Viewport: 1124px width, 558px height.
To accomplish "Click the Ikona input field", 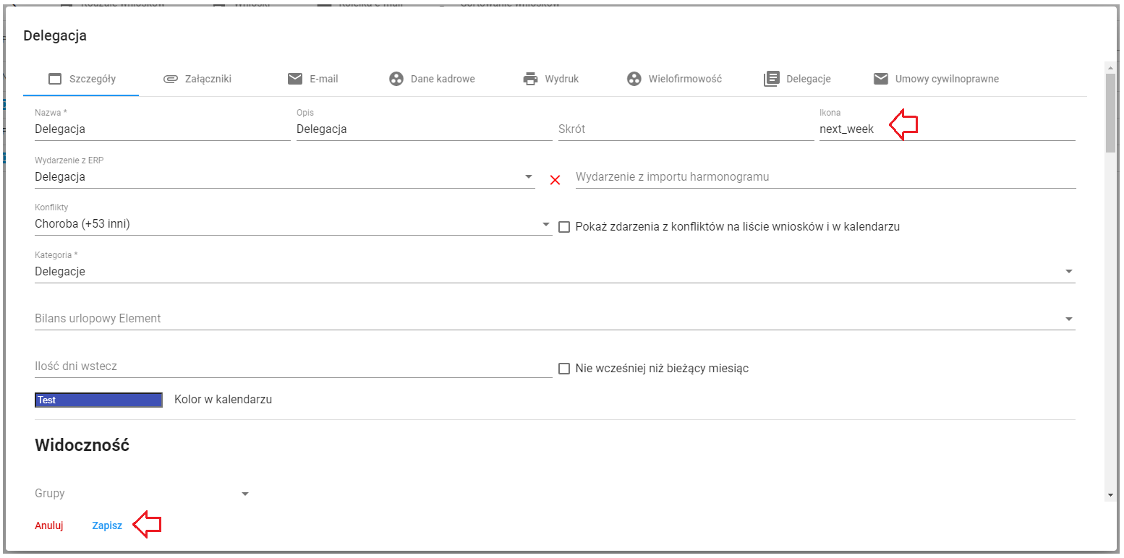I will click(x=947, y=129).
